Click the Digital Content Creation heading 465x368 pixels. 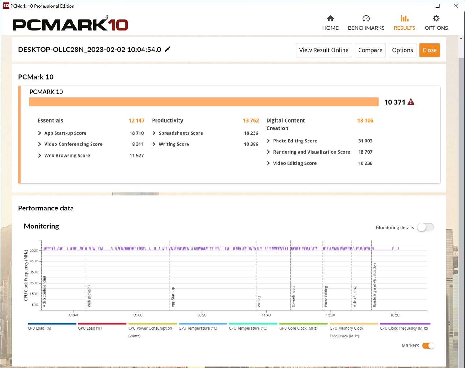(x=286, y=124)
